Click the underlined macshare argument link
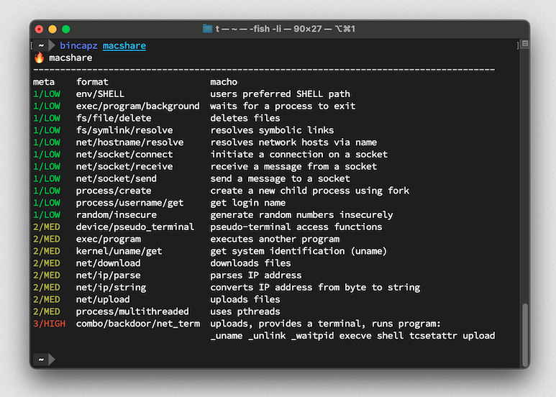Screen dimensions: 556x397 point(124,46)
